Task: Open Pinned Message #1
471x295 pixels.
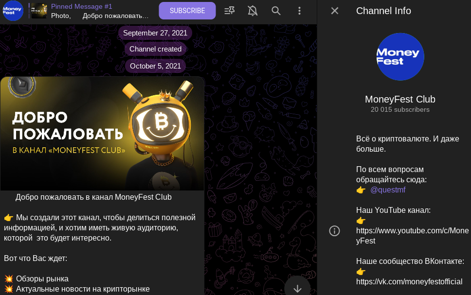Action: (90, 11)
